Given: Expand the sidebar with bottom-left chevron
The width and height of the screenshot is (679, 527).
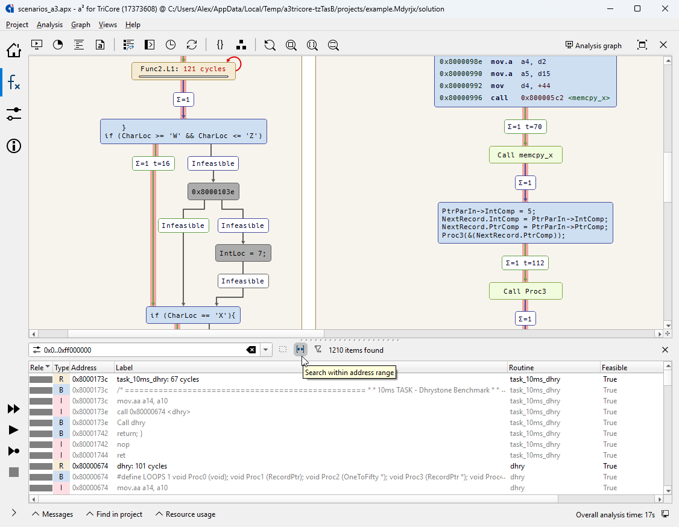Looking at the screenshot, I should coord(14,513).
